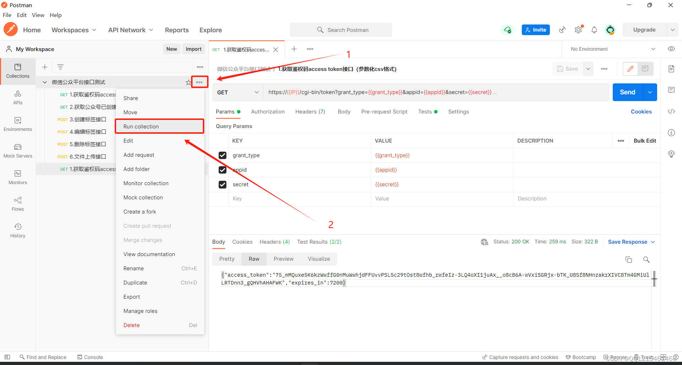Viewport: 682px width, 365px height.
Task: Select the Pretty response view
Action: tap(227, 259)
